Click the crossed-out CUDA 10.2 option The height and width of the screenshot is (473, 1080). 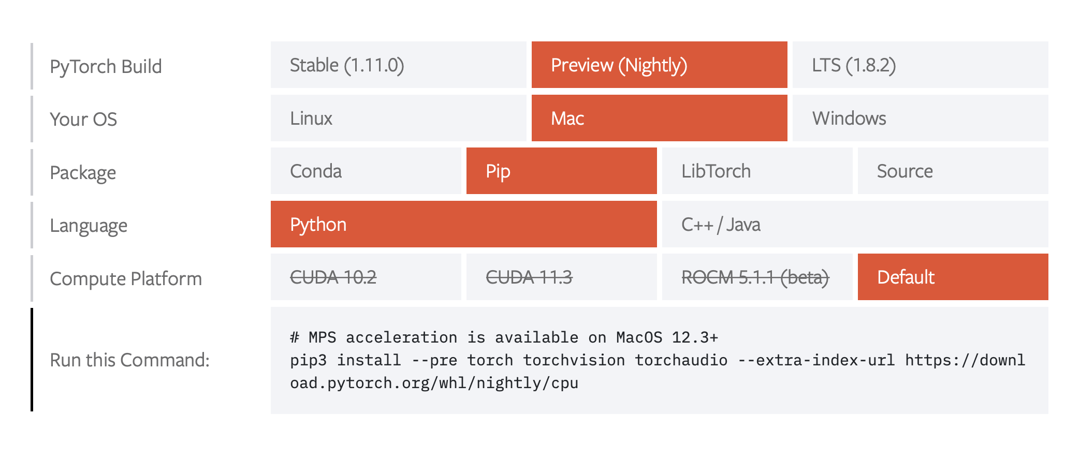click(365, 277)
